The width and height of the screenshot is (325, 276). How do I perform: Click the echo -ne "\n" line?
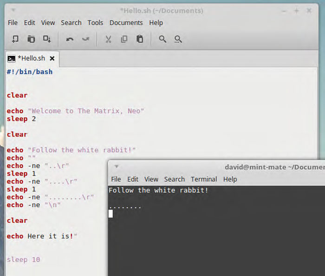coord(33,205)
